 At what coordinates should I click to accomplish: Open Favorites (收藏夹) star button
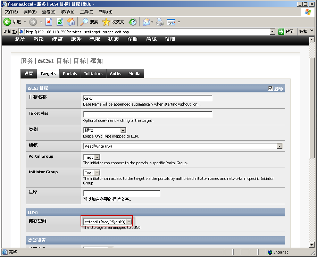[113, 22]
